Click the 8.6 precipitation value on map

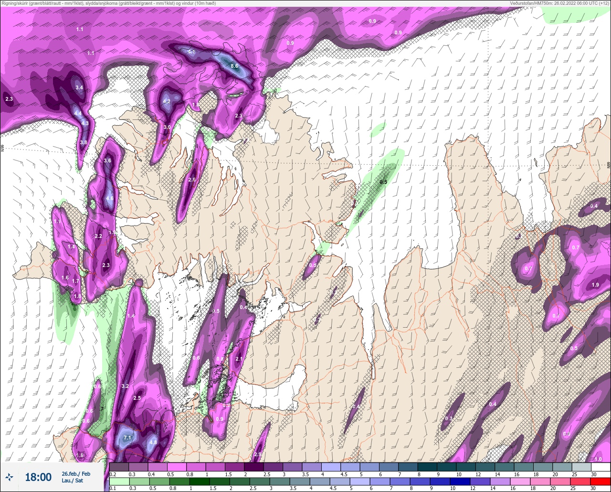tap(234, 66)
